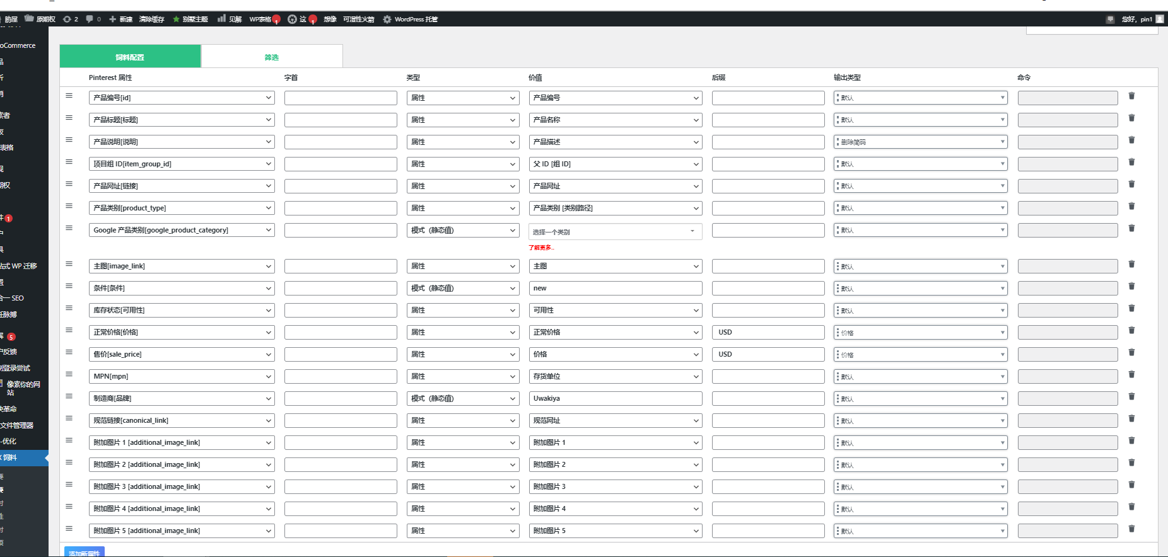Select the 饲料配置 tab
Screen dimensions: 1168x557
point(130,57)
